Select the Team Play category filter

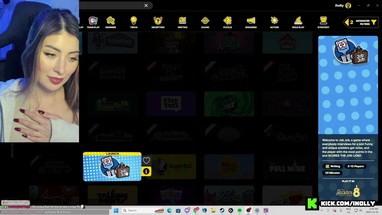point(93,22)
